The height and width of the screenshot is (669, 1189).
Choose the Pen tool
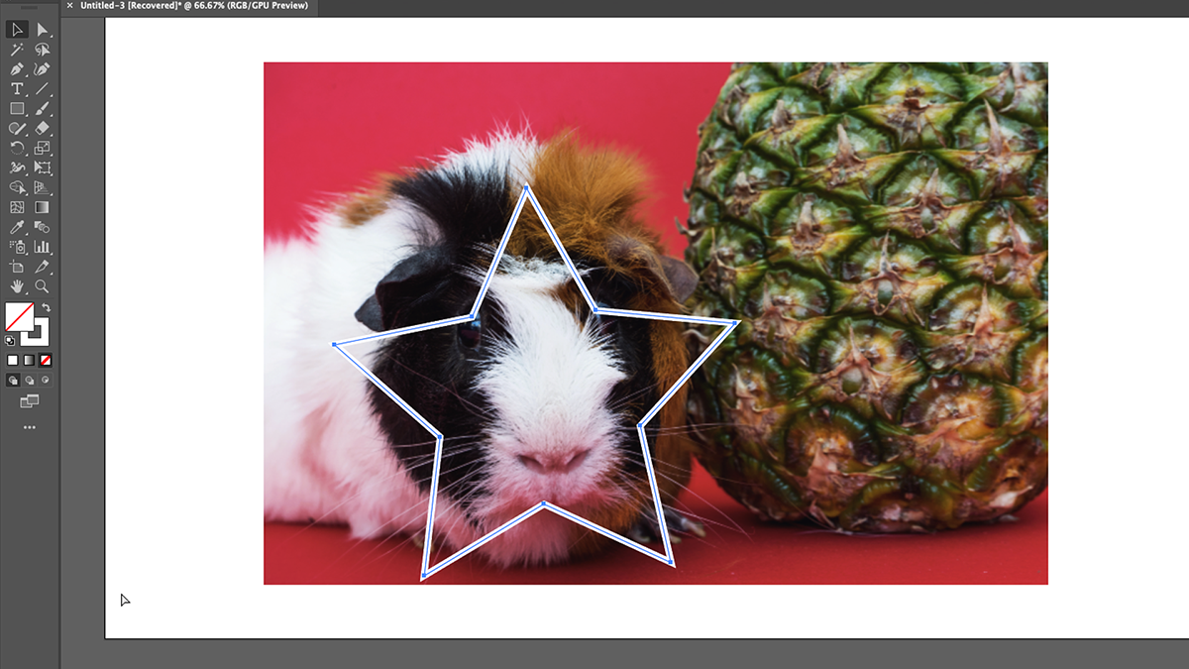point(17,69)
